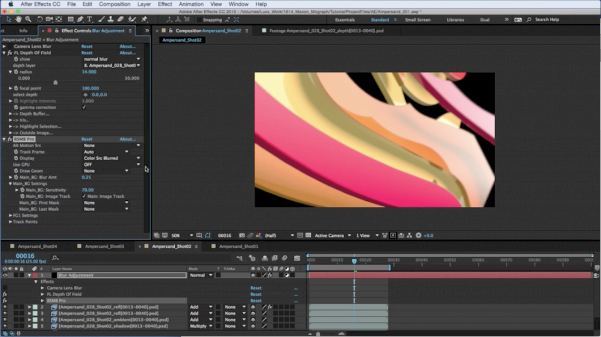
Task: Select the Essentials workspace
Action: pyautogui.click(x=345, y=20)
